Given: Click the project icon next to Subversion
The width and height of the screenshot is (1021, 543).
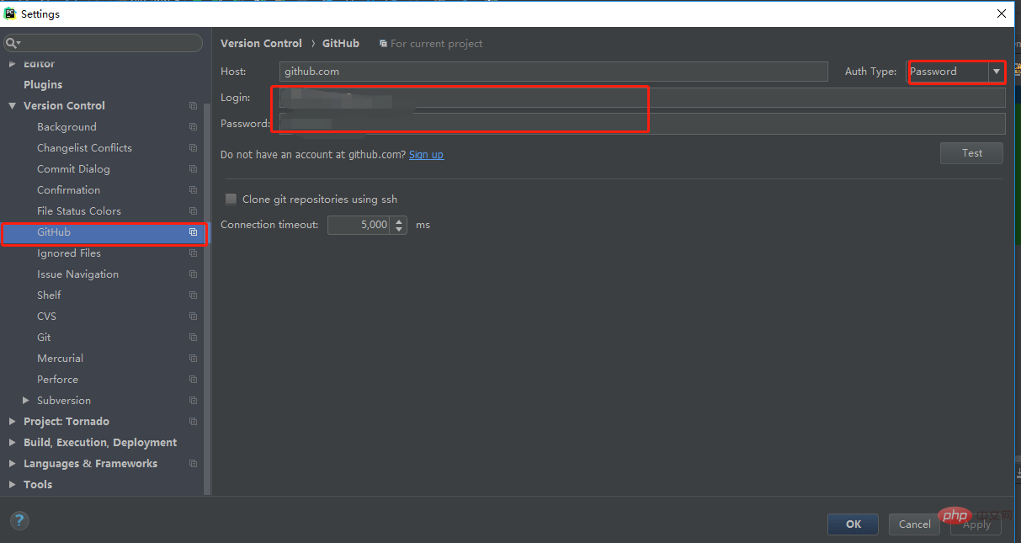Looking at the screenshot, I should tap(193, 401).
